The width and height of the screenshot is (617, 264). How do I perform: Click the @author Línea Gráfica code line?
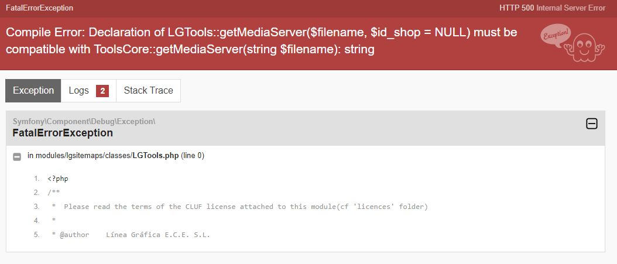click(x=134, y=235)
